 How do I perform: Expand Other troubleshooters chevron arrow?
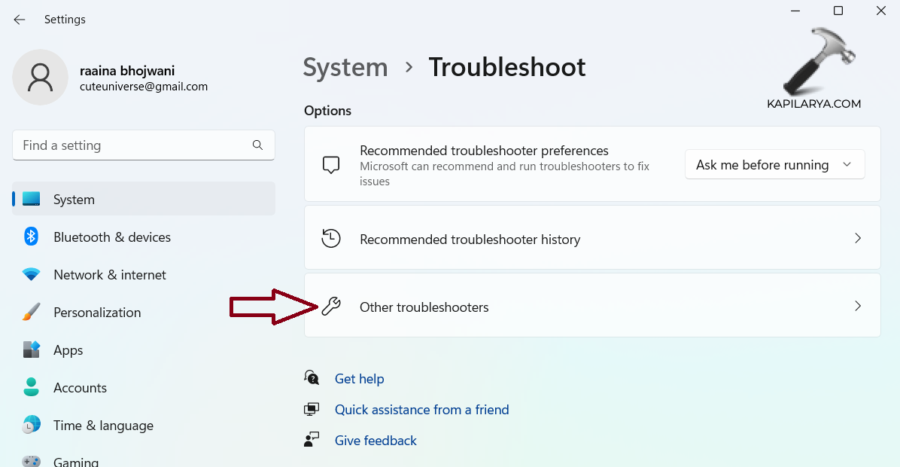pos(858,307)
